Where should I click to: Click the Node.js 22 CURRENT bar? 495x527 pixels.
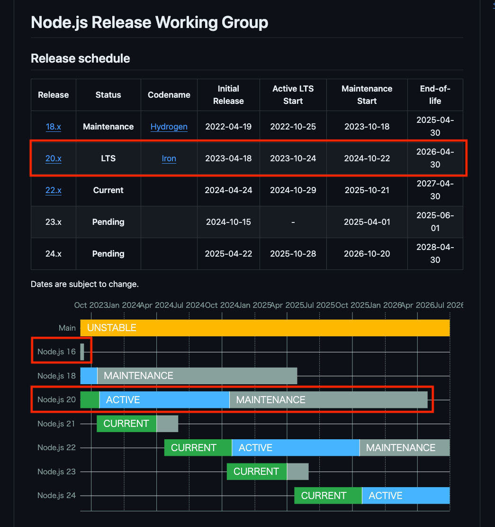click(198, 448)
